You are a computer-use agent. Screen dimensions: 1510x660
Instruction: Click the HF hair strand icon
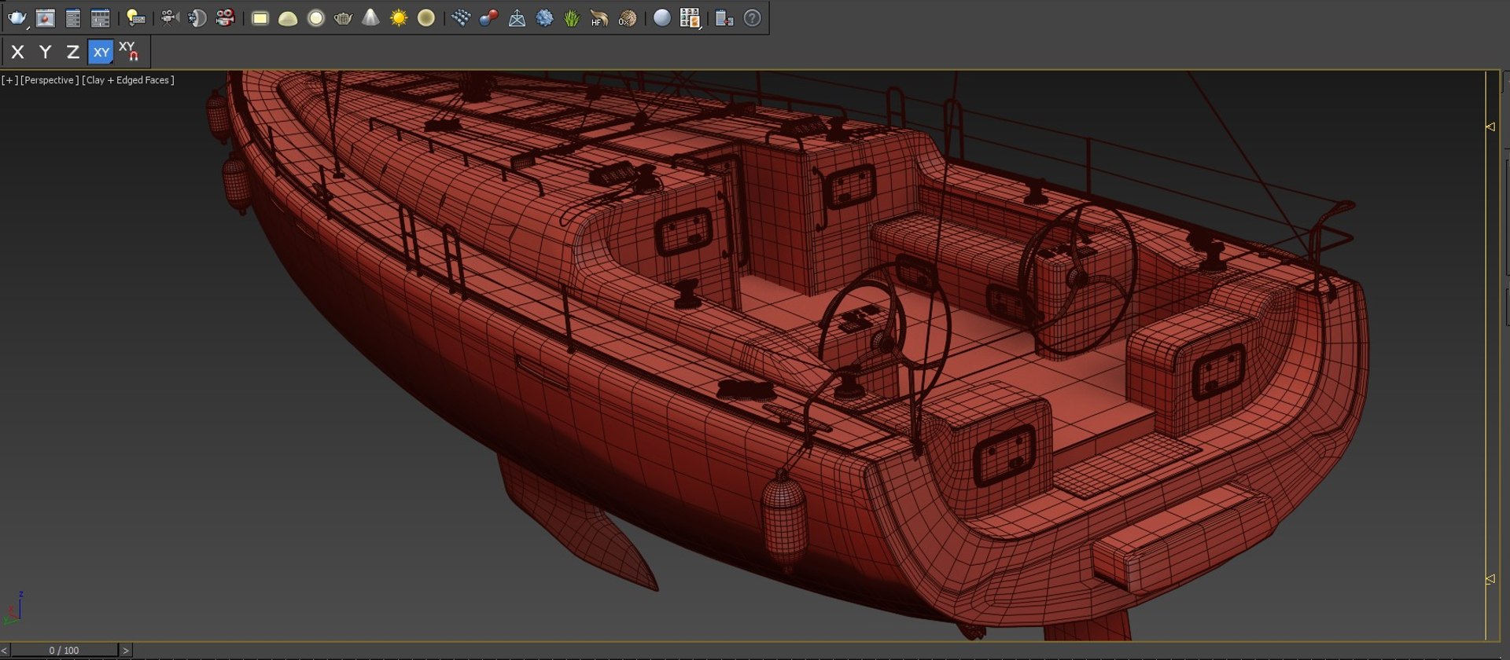tap(599, 18)
